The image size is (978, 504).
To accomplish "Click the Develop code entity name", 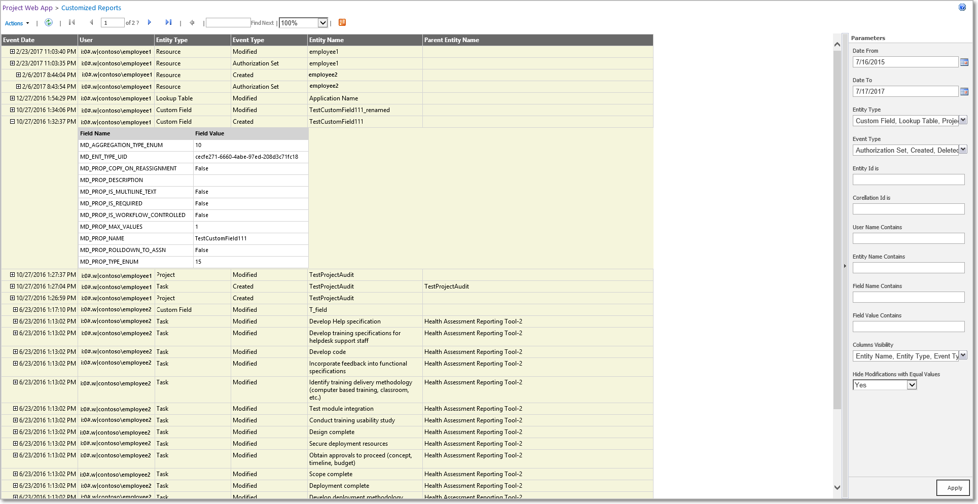I will point(328,352).
